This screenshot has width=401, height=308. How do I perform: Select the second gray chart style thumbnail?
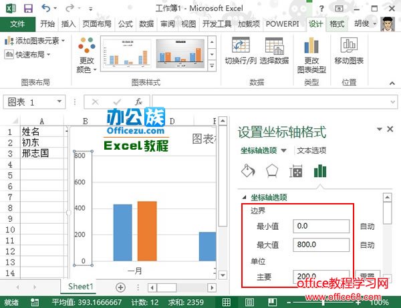(x=180, y=53)
